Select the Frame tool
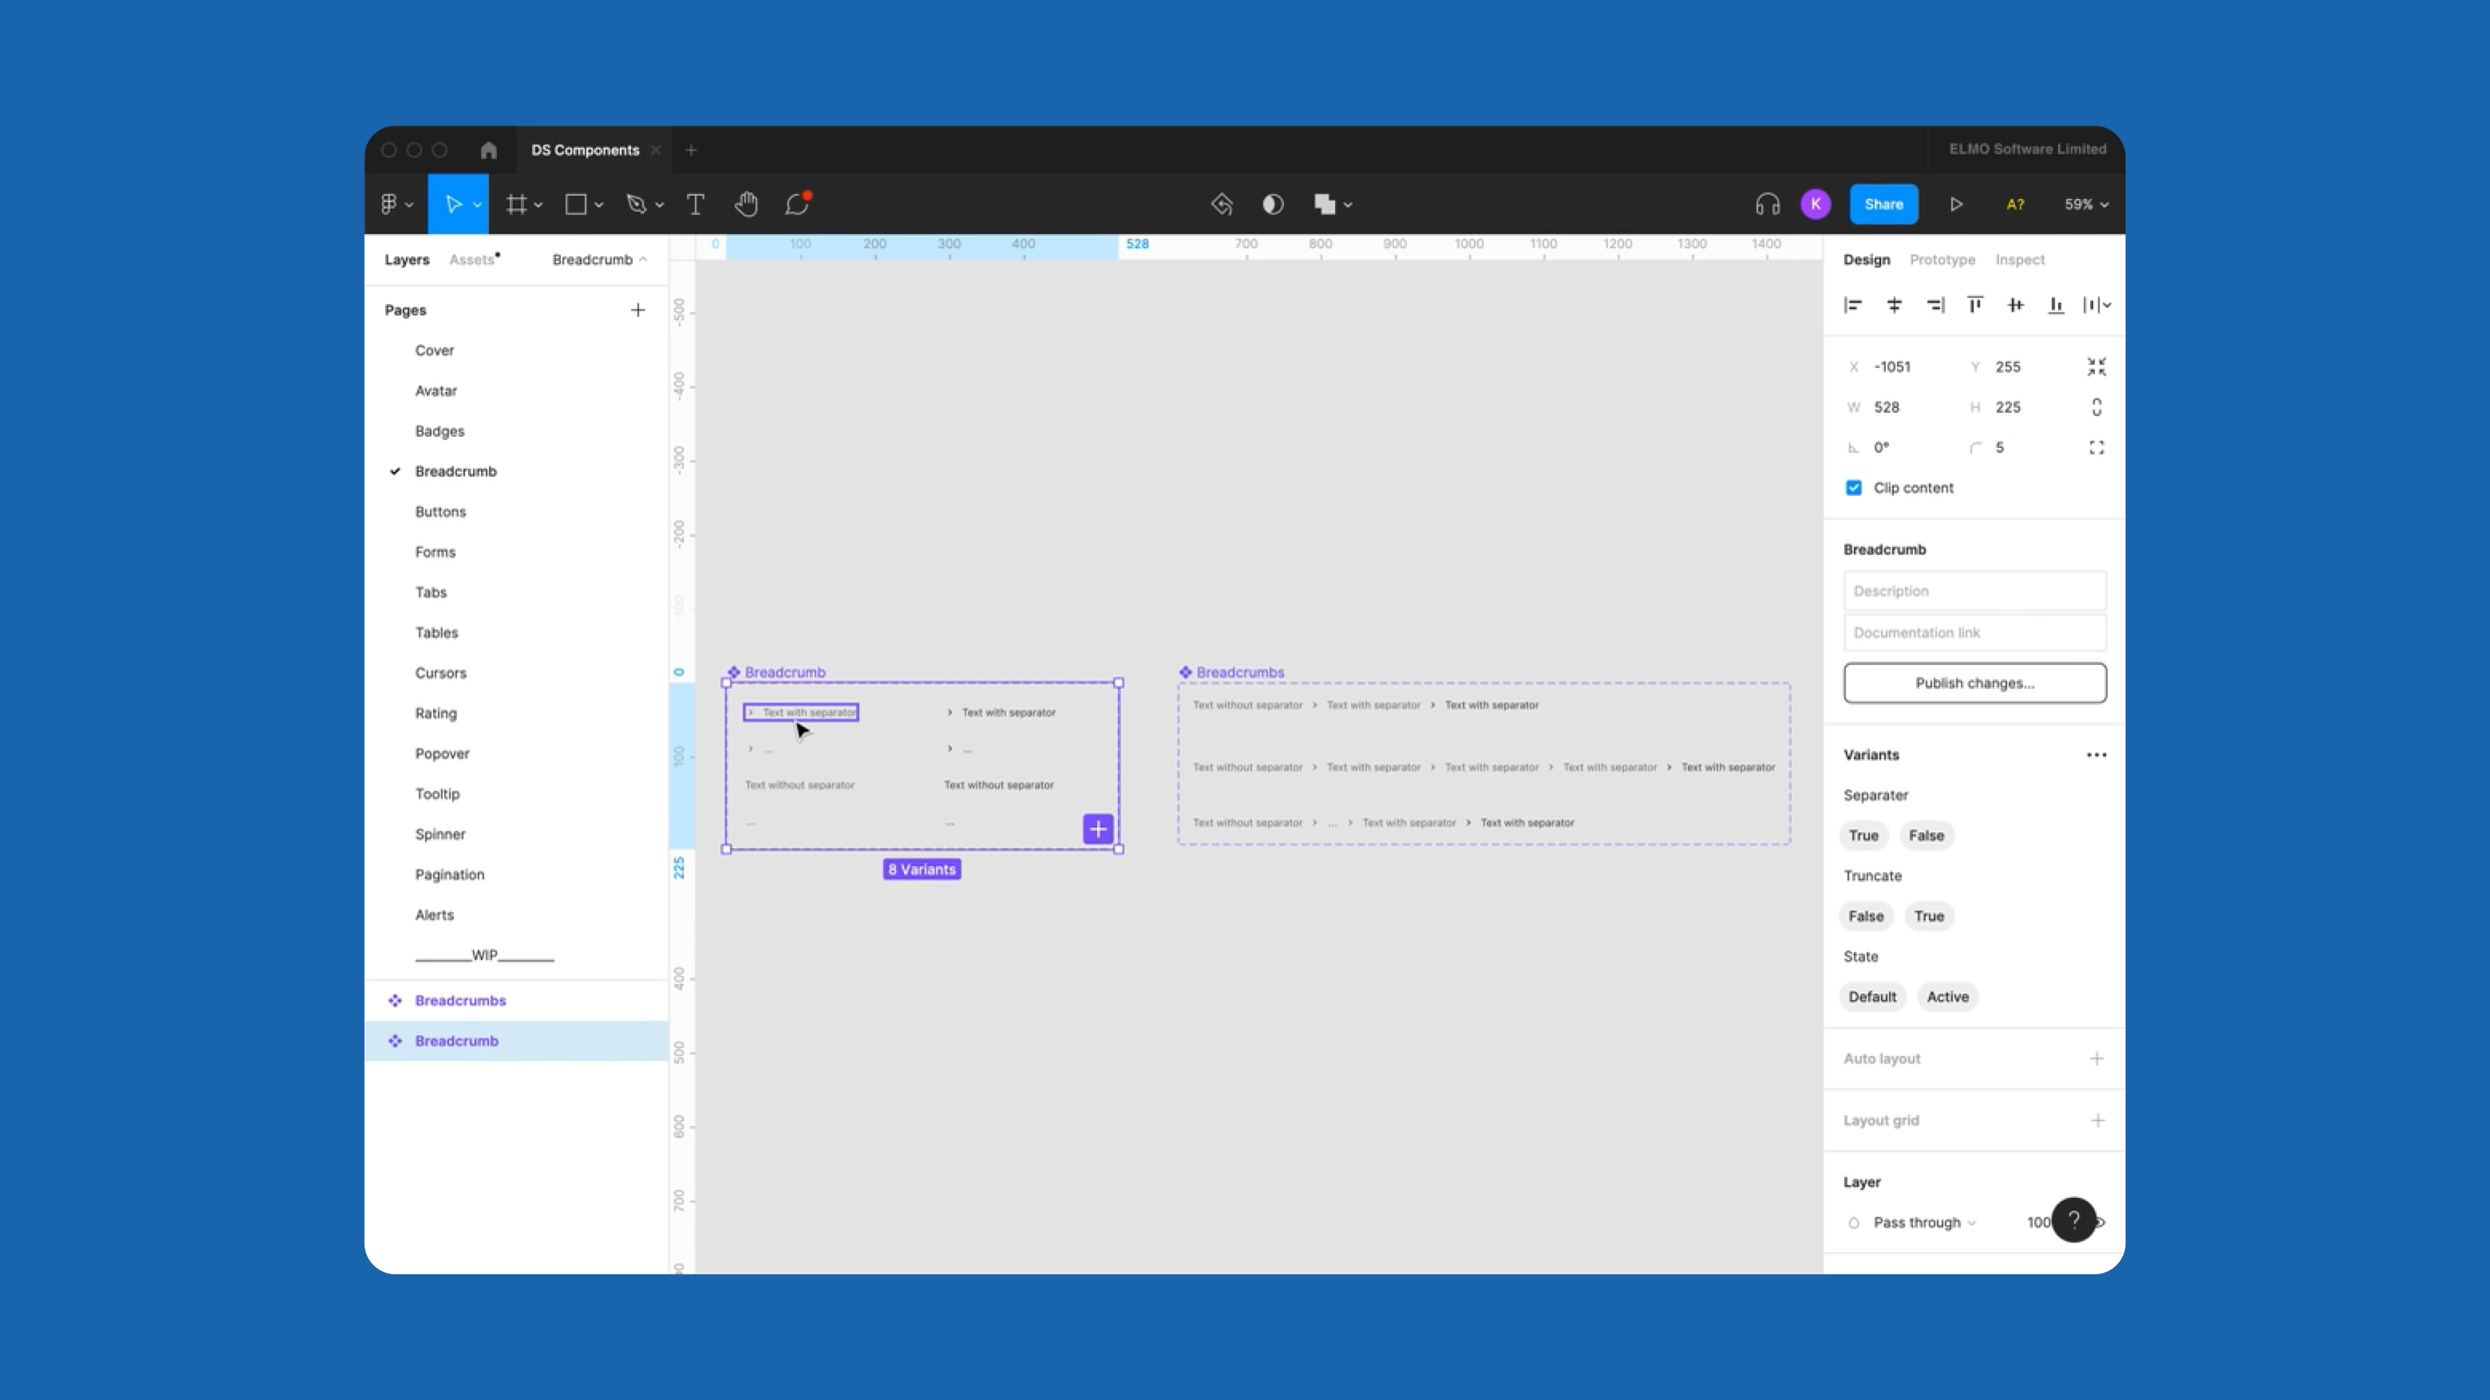 [x=516, y=204]
